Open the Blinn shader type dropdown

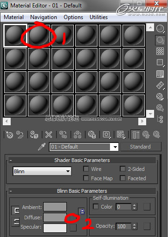tap(42, 171)
